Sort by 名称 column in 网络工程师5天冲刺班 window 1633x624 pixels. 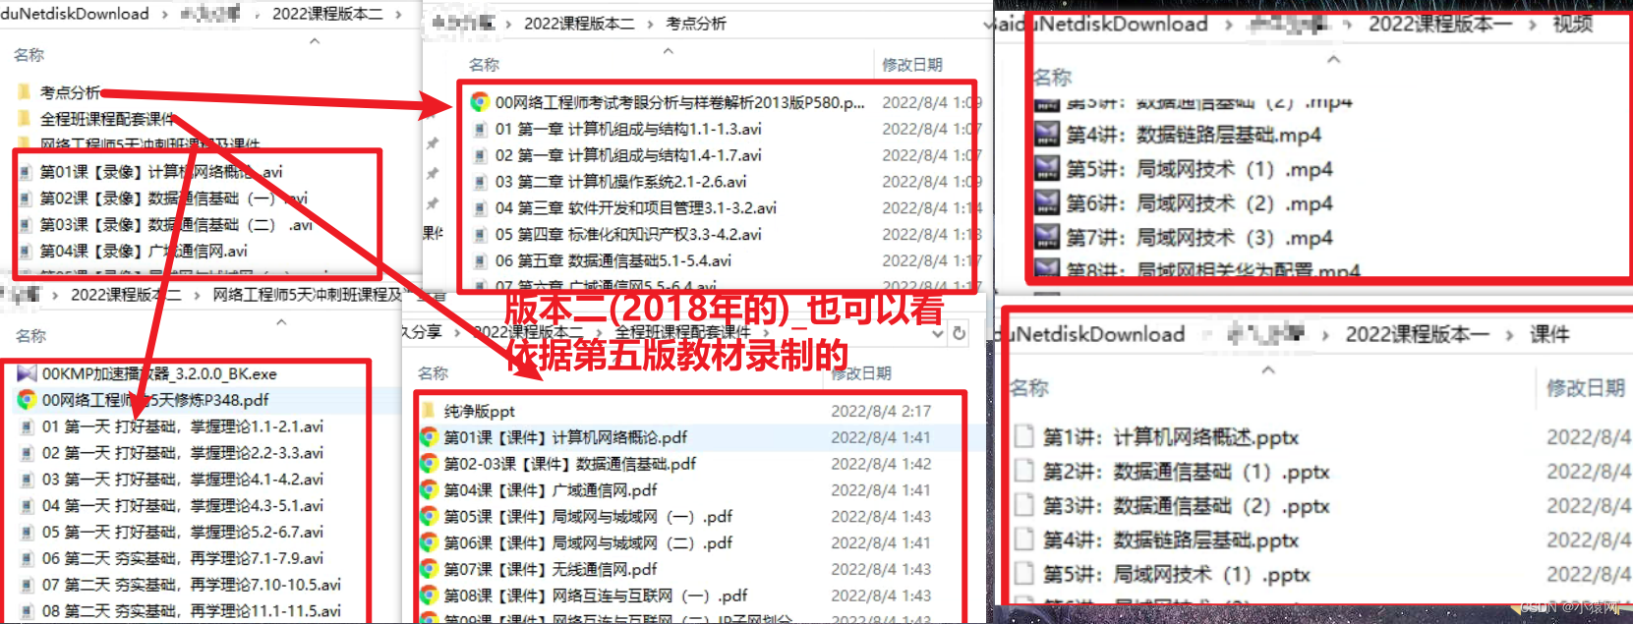coord(30,336)
